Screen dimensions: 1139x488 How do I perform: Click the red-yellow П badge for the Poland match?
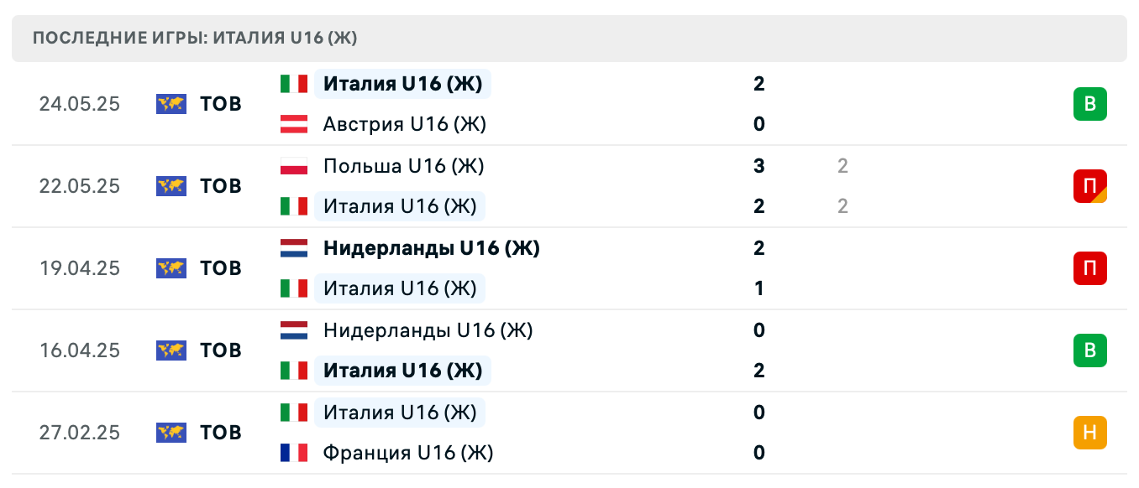[x=1090, y=186]
